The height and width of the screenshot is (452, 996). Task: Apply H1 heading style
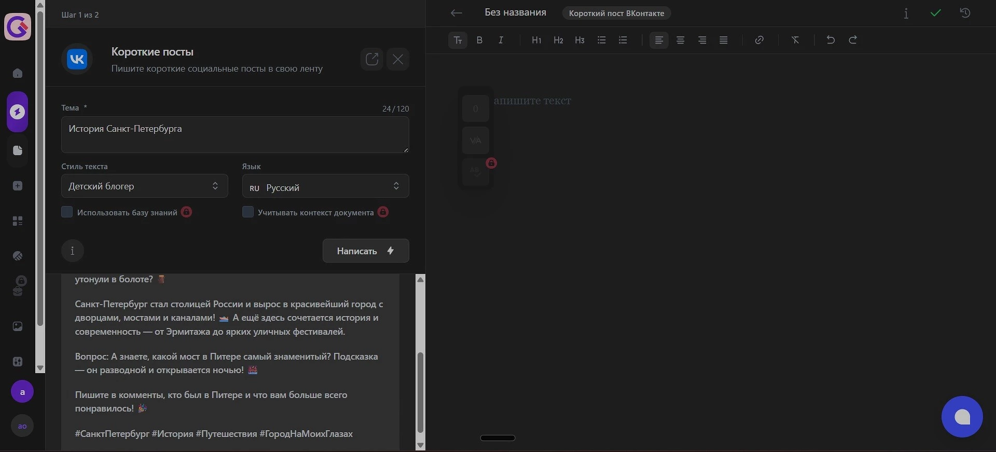tap(536, 40)
